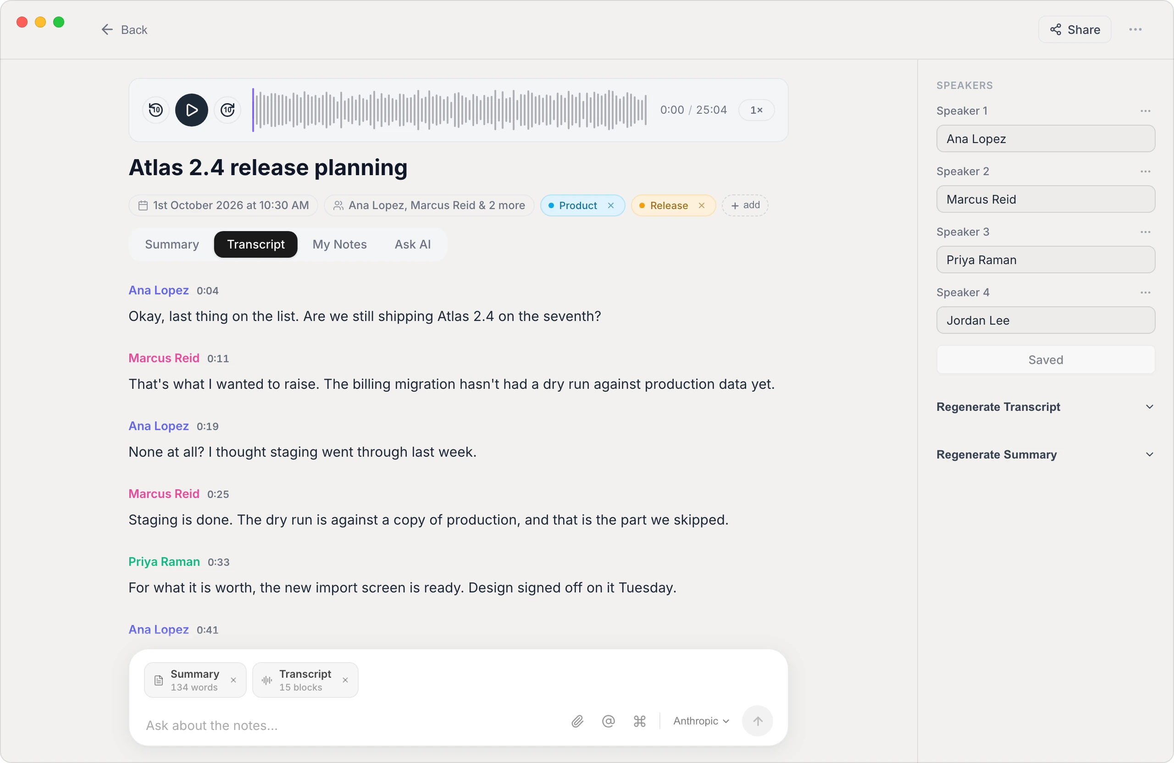Expand Regenerate Summary section
The image size is (1174, 763).
[x=1045, y=454]
